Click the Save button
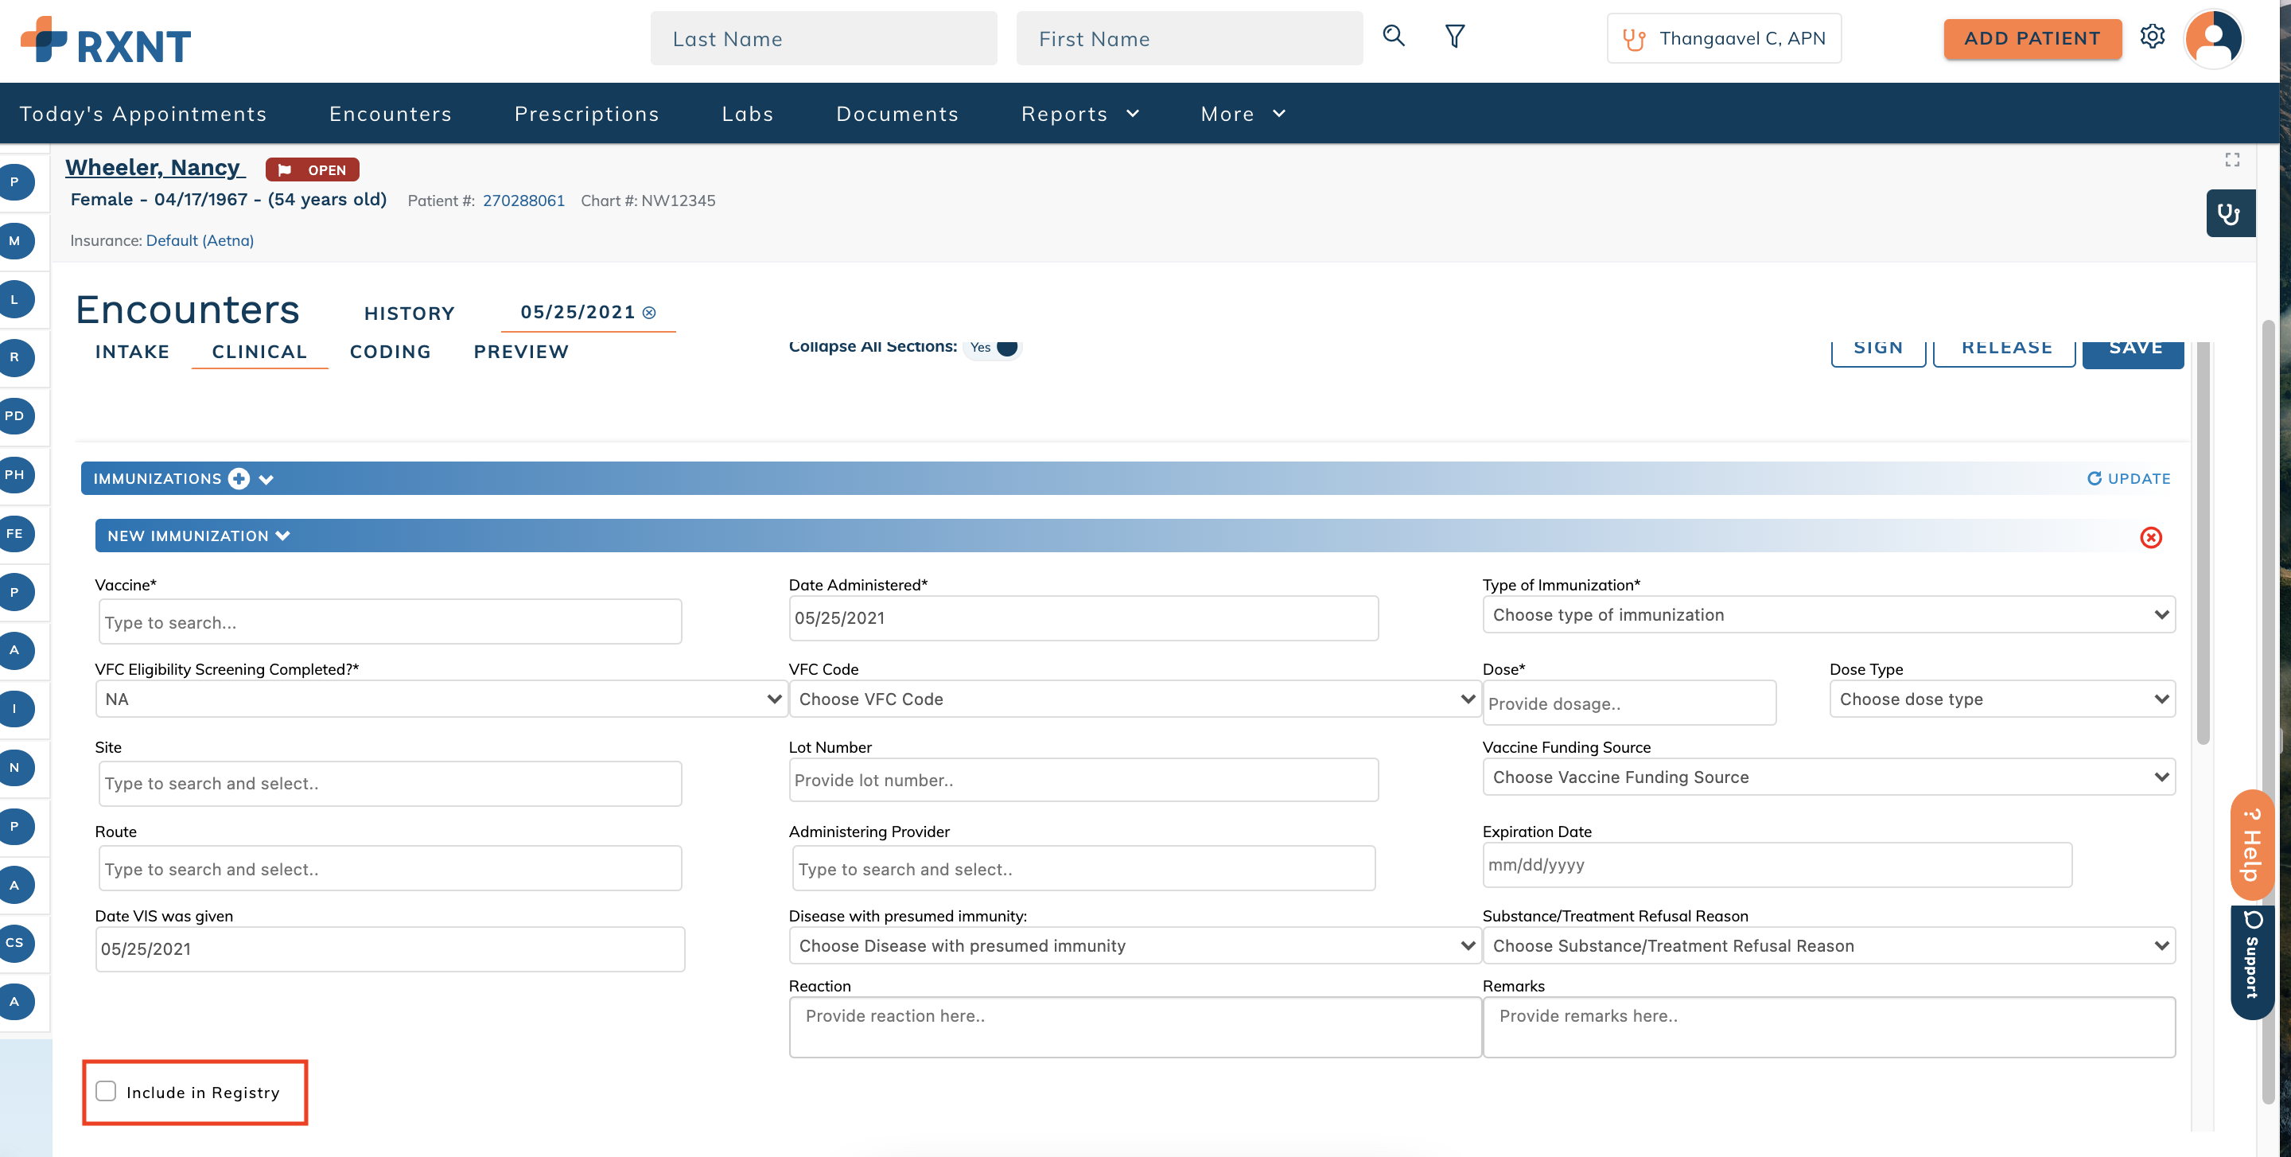The height and width of the screenshot is (1157, 2291). (2134, 353)
